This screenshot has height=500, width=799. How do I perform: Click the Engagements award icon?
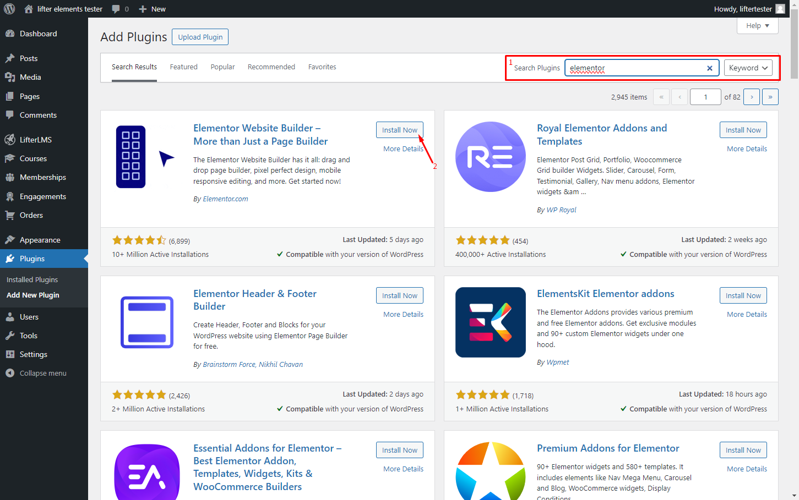point(10,196)
